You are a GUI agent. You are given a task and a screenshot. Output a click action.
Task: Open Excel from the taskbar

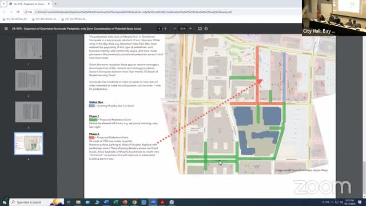click(x=116, y=202)
